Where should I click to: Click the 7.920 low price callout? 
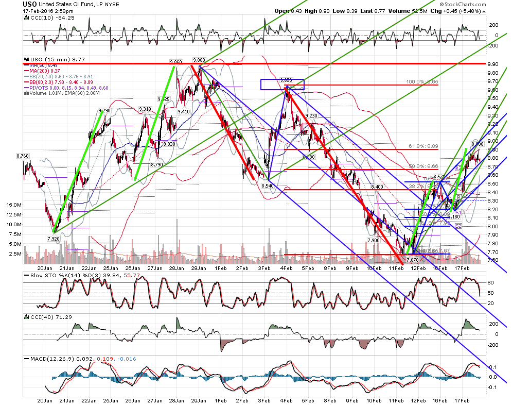pyautogui.click(x=54, y=239)
